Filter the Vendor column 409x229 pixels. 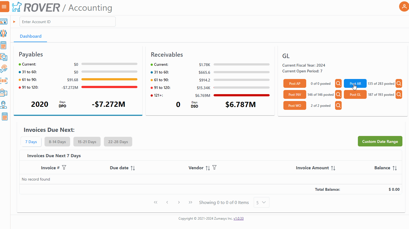pyautogui.click(x=214, y=168)
